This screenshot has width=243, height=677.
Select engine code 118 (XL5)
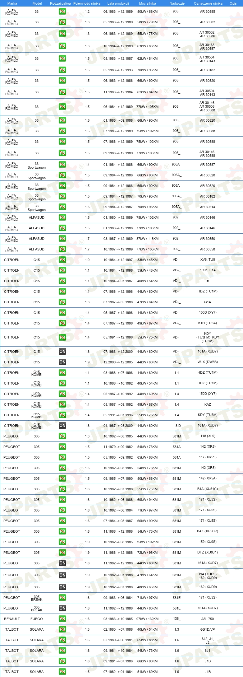pos(208,436)
